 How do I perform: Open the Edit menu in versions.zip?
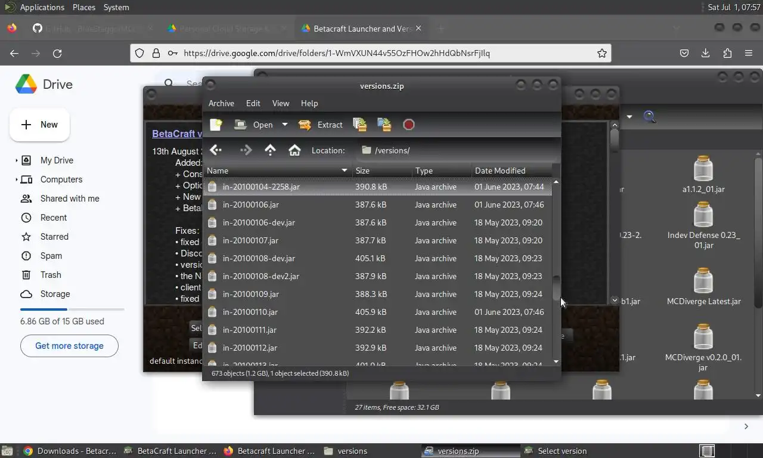(253, 103)
